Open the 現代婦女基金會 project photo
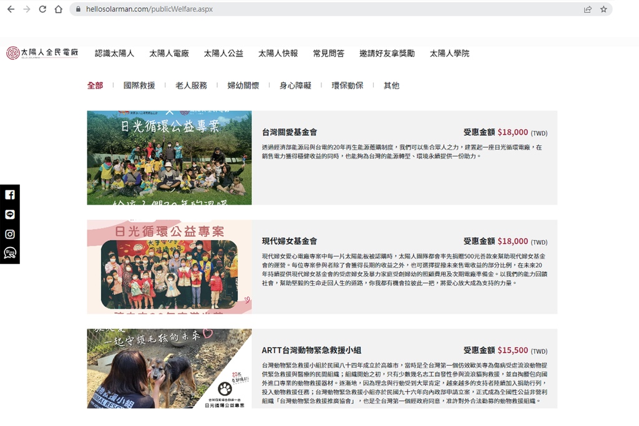 coord(169,267)
